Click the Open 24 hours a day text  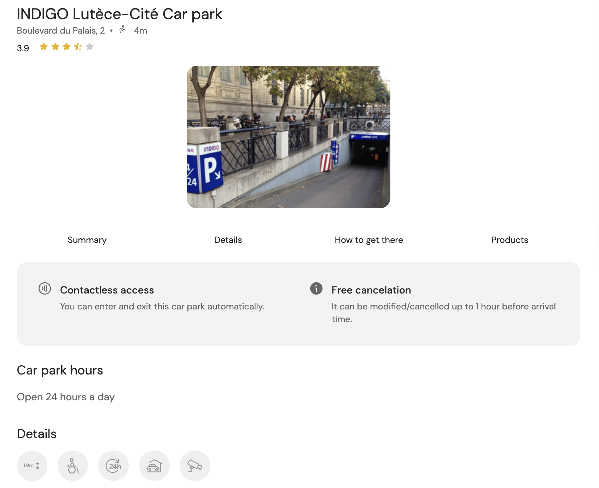coord(65,397)
